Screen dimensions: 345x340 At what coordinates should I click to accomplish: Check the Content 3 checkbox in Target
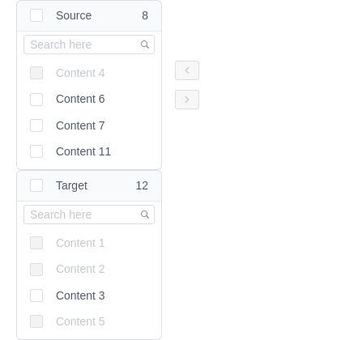36,295
